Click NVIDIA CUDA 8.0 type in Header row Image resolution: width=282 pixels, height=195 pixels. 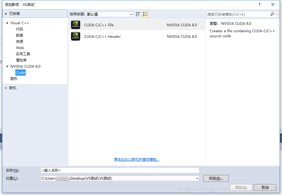tap(182, 36)
